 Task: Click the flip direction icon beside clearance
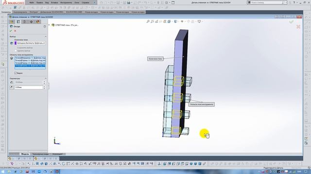pos(12,87)
